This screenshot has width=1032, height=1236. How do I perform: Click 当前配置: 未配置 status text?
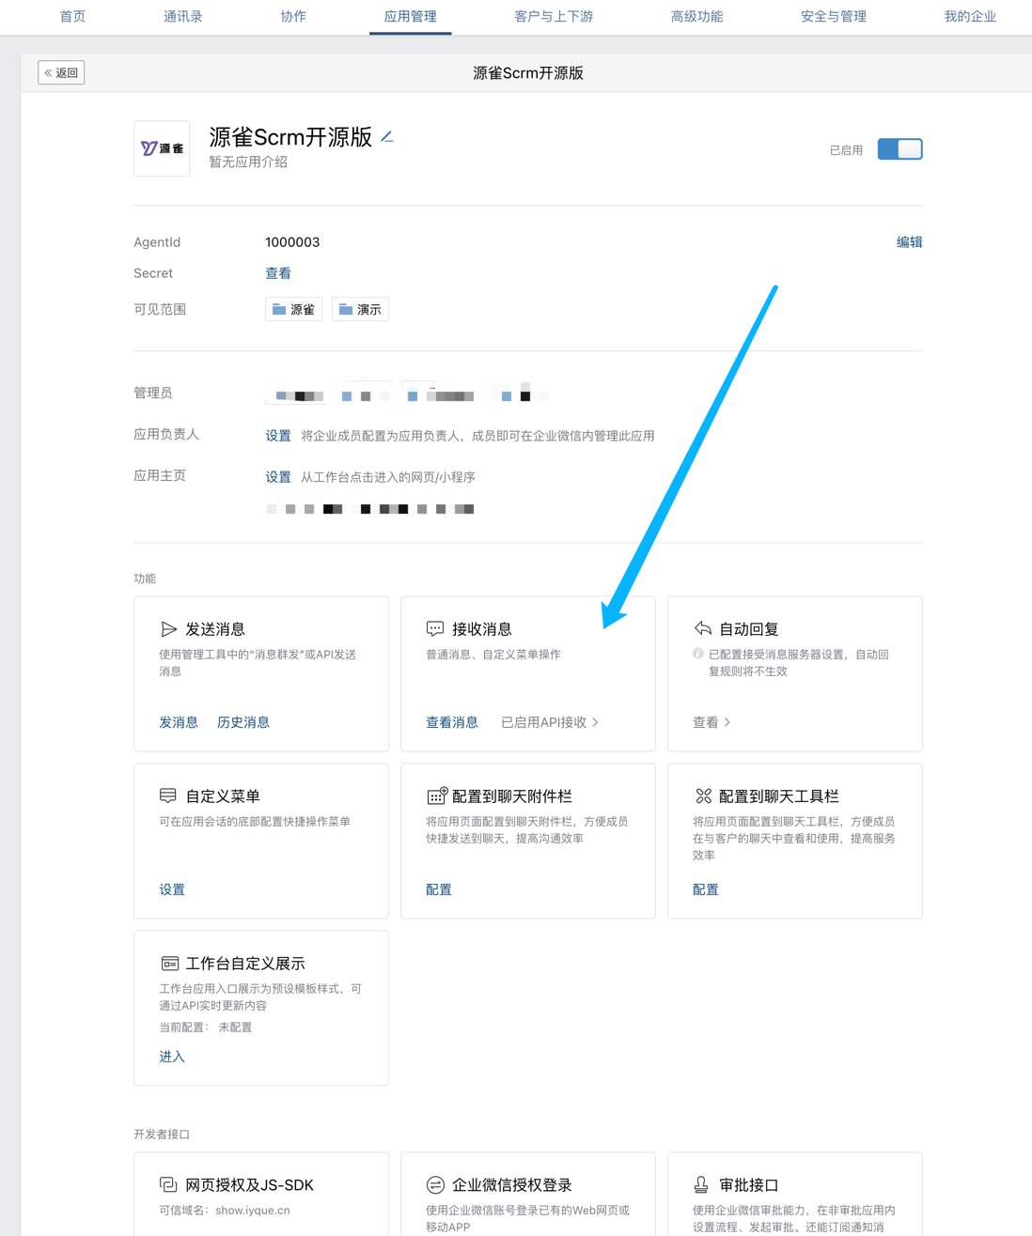click(x=206, y=1027)
